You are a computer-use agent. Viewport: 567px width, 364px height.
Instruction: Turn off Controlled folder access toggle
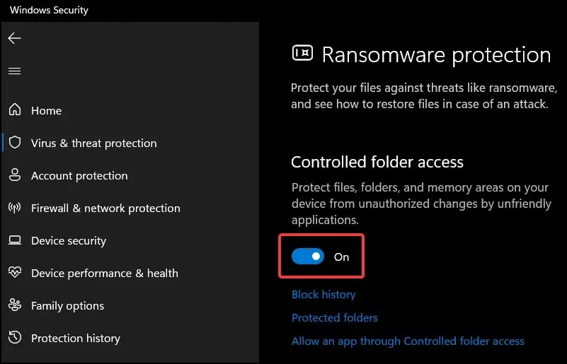(x=308, y=257)
